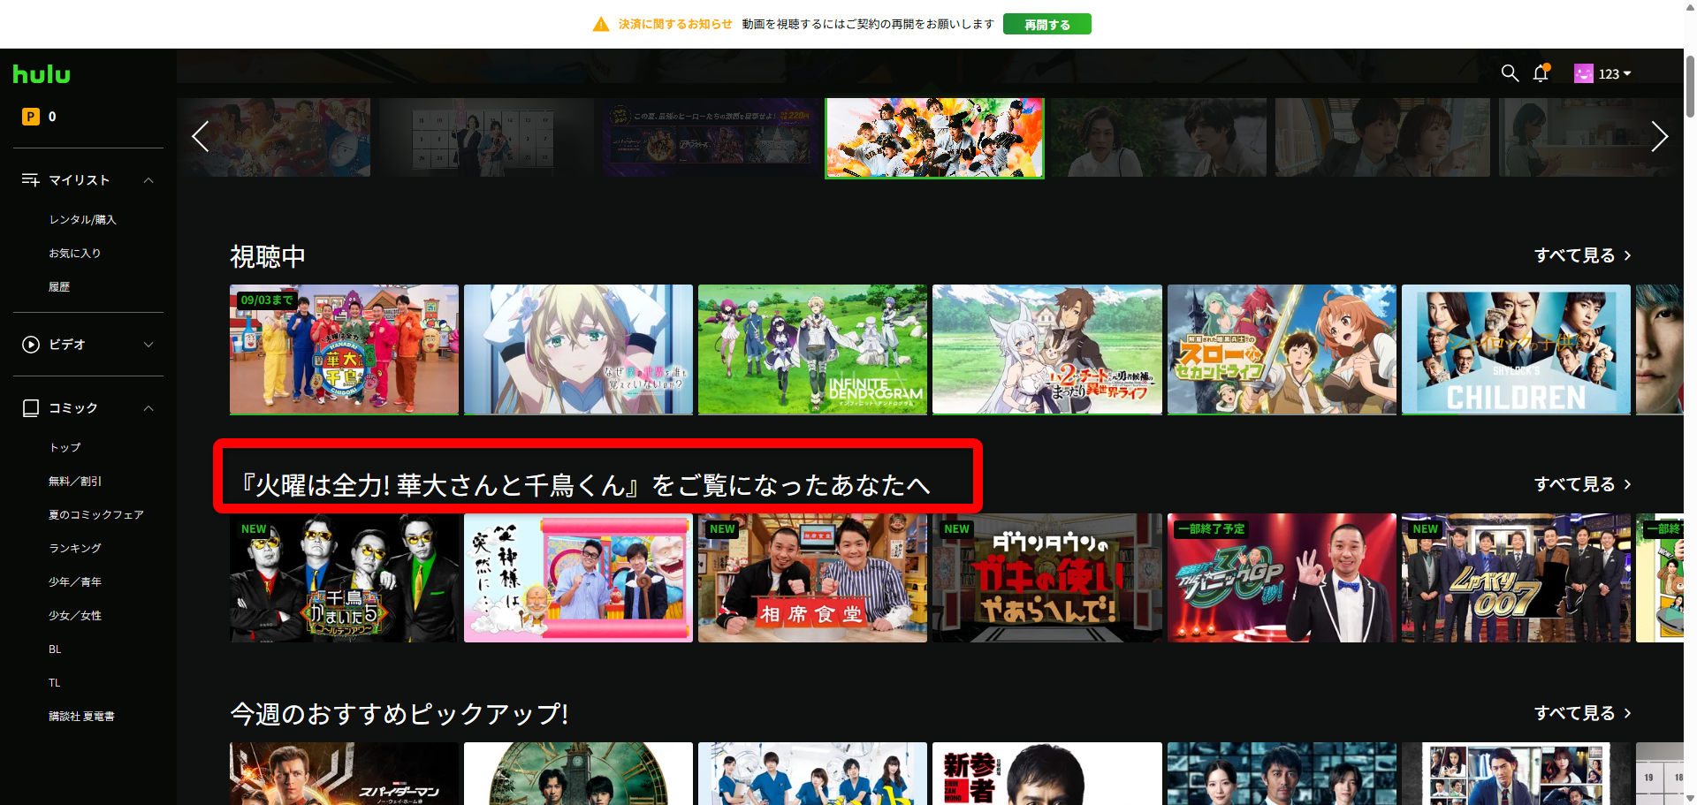
Task: Click the green 再開する button
Action: pyautogui.click(x=1046, y=25)
